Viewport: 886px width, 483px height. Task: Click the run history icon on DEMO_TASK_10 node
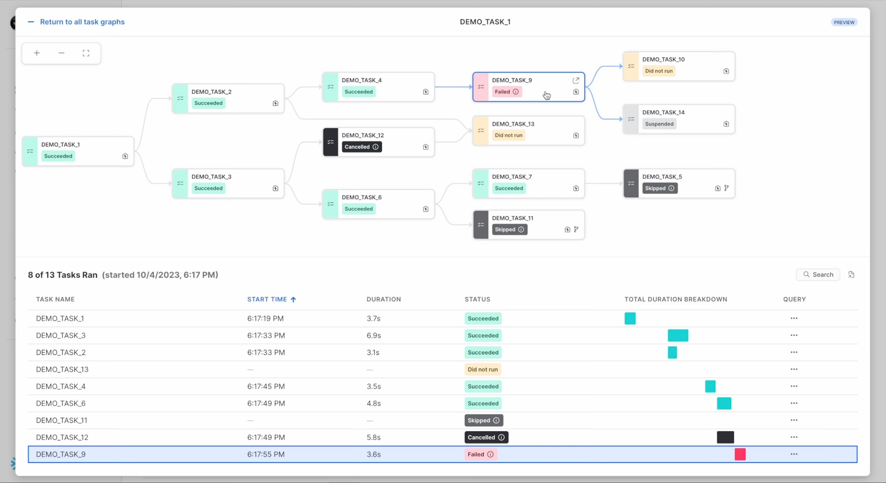pyautogui.click(x=726, y=71)
